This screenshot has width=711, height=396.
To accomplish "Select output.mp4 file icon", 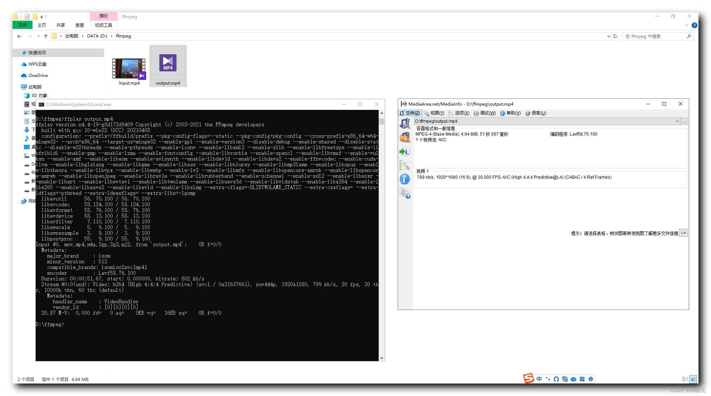I will coord(168,63).
